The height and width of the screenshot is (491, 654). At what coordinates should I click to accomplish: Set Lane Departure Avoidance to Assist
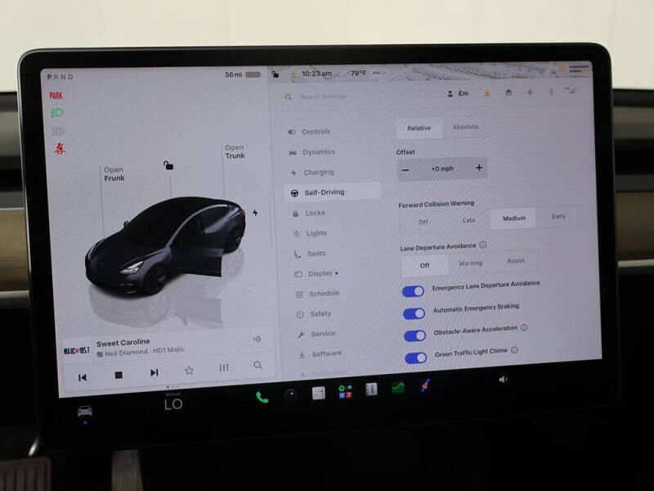[x=516, y=261]
